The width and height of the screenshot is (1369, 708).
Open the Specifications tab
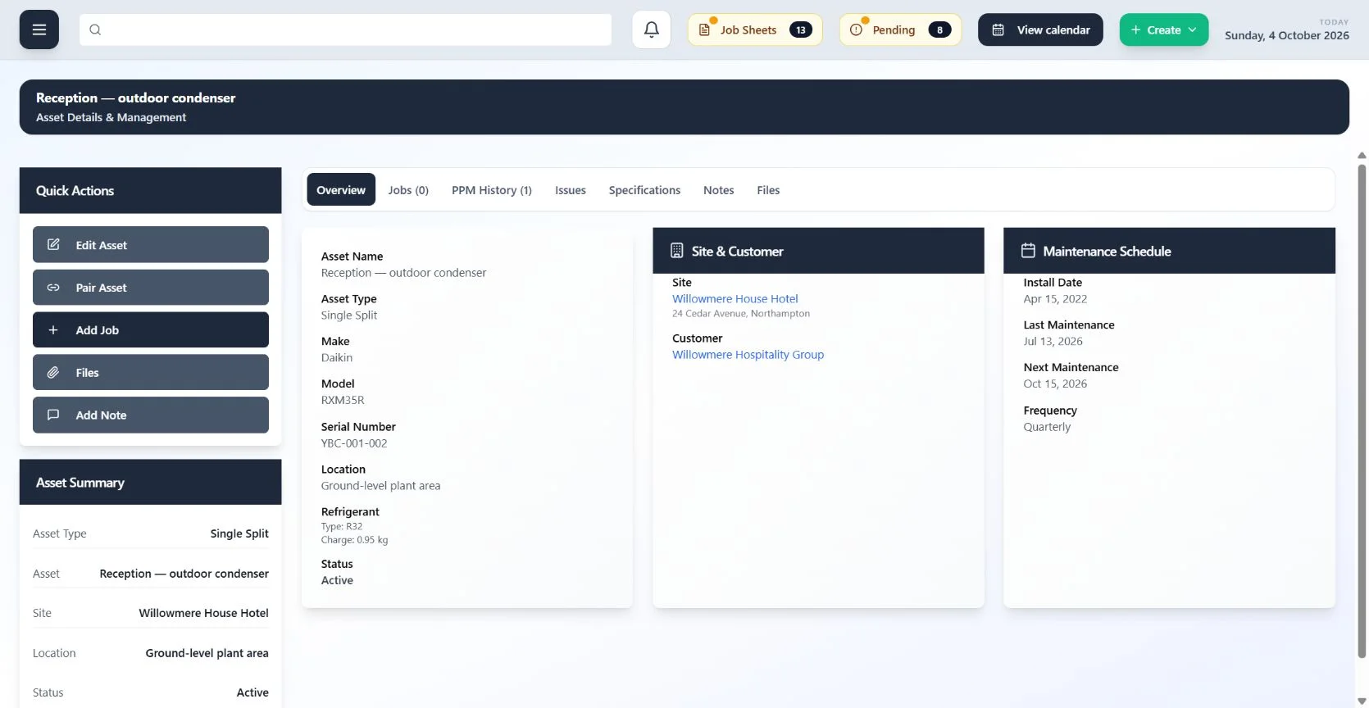(644, 189)
